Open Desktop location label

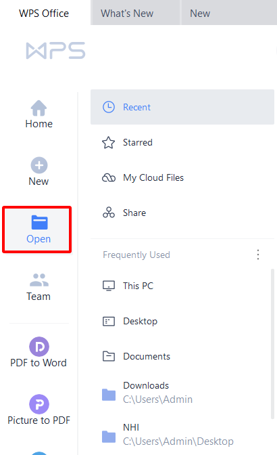click(x=141, y=321)
